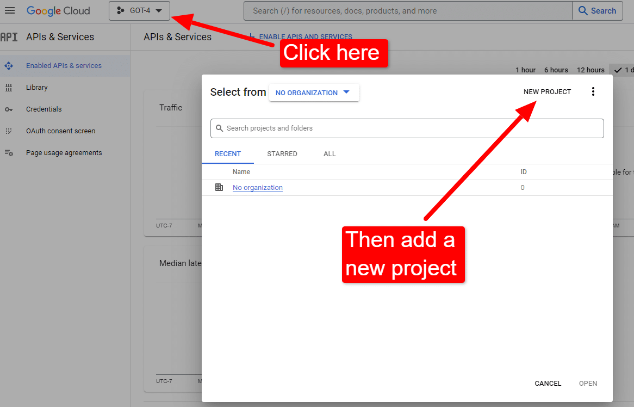Open the dialog's three-dot overflow menu
The width and height of the screenshot is (634, 407).
[593, 91]
